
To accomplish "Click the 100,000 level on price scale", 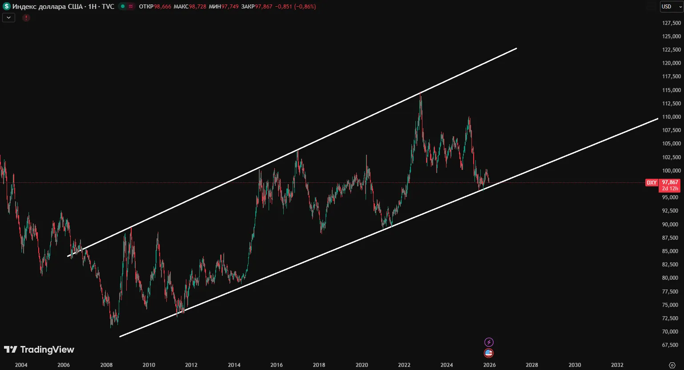I will [671, 171].
